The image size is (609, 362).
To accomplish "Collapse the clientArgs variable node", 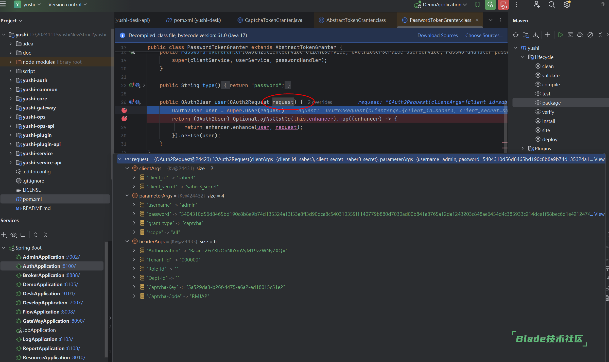I will click(127, 168).
